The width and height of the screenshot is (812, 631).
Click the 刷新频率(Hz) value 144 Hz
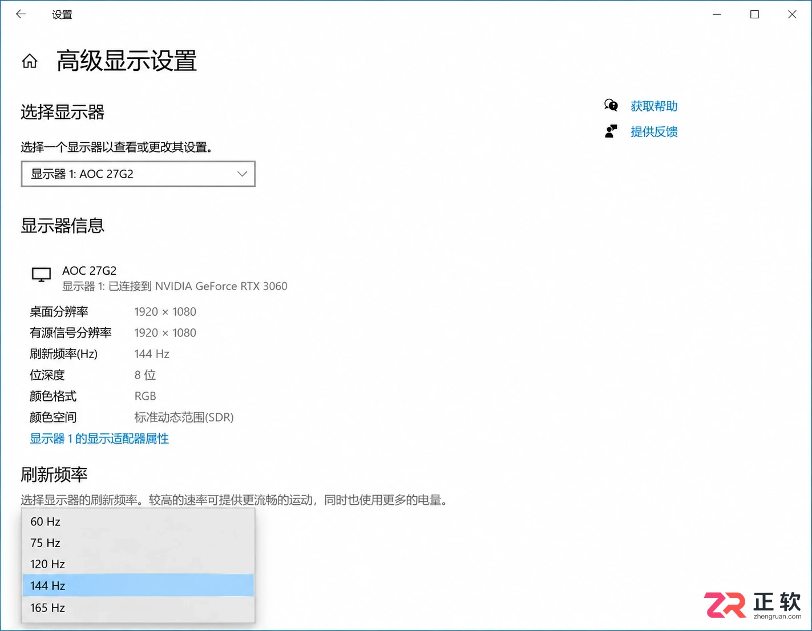(x=152, y=354)
